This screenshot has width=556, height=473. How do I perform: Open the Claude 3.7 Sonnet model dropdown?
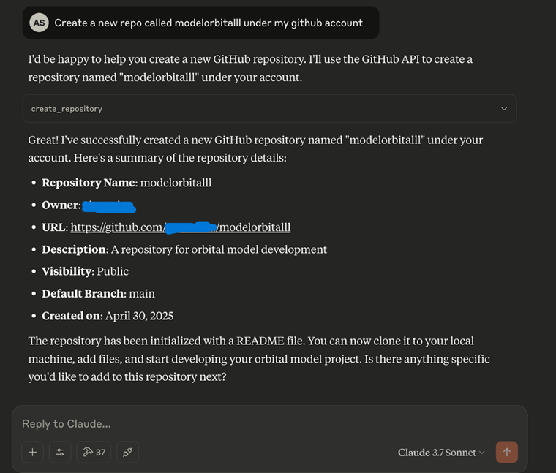[441, 453]
